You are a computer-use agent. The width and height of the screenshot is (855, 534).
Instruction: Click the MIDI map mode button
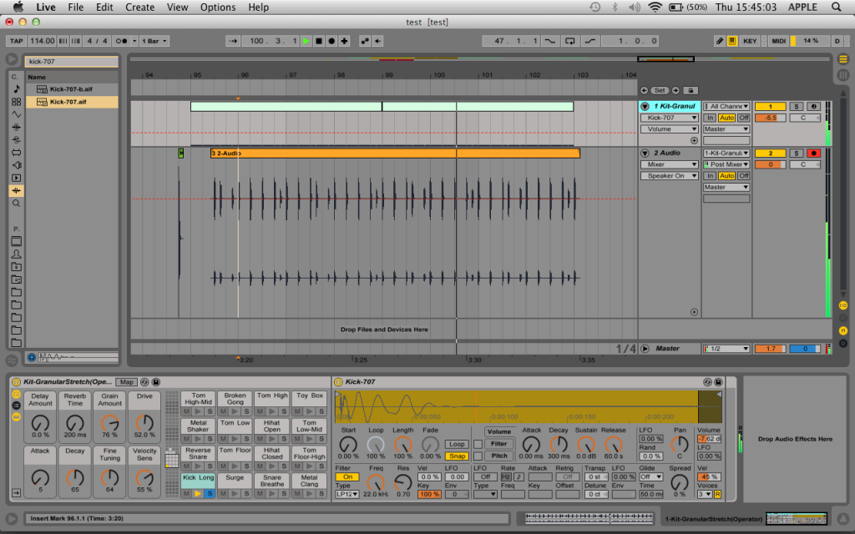(x=779, y=41)
